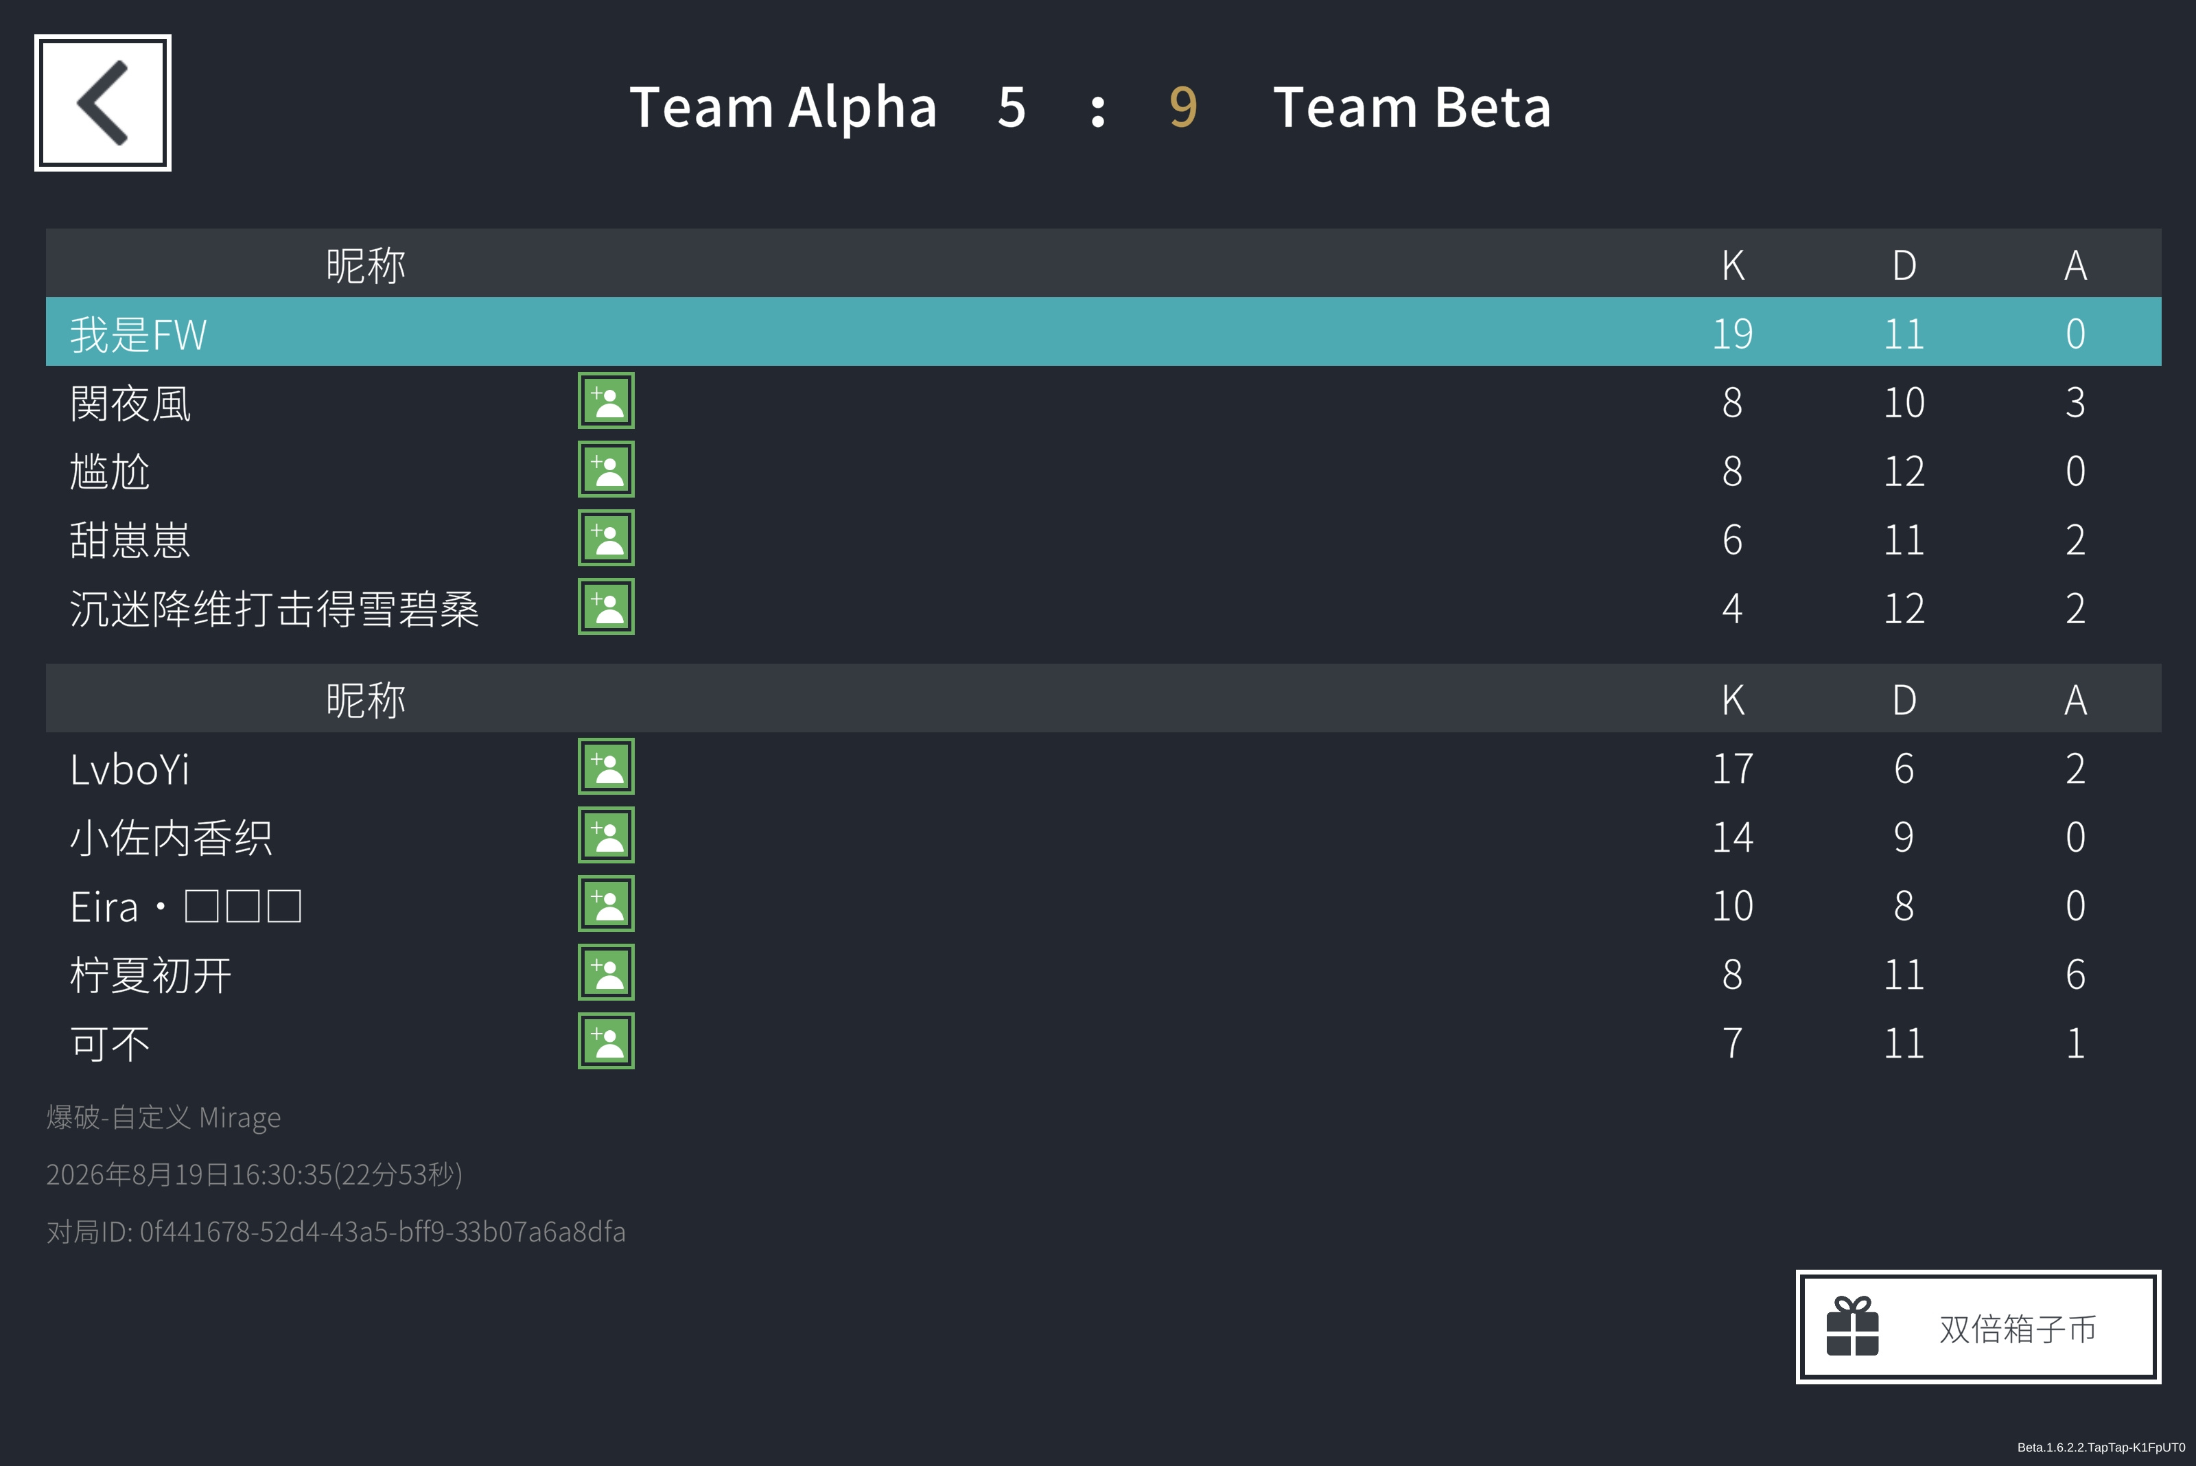Add friend icon beside Eira player
Screen dimensions: 2196x1466
[x=606, y=904]
